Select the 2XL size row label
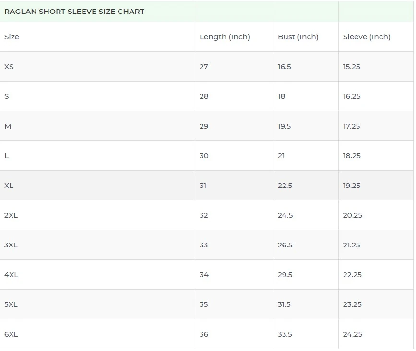 11,215
